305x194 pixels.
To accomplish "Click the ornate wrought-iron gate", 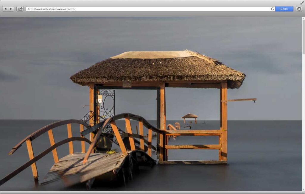I will (x=106, y=104).
